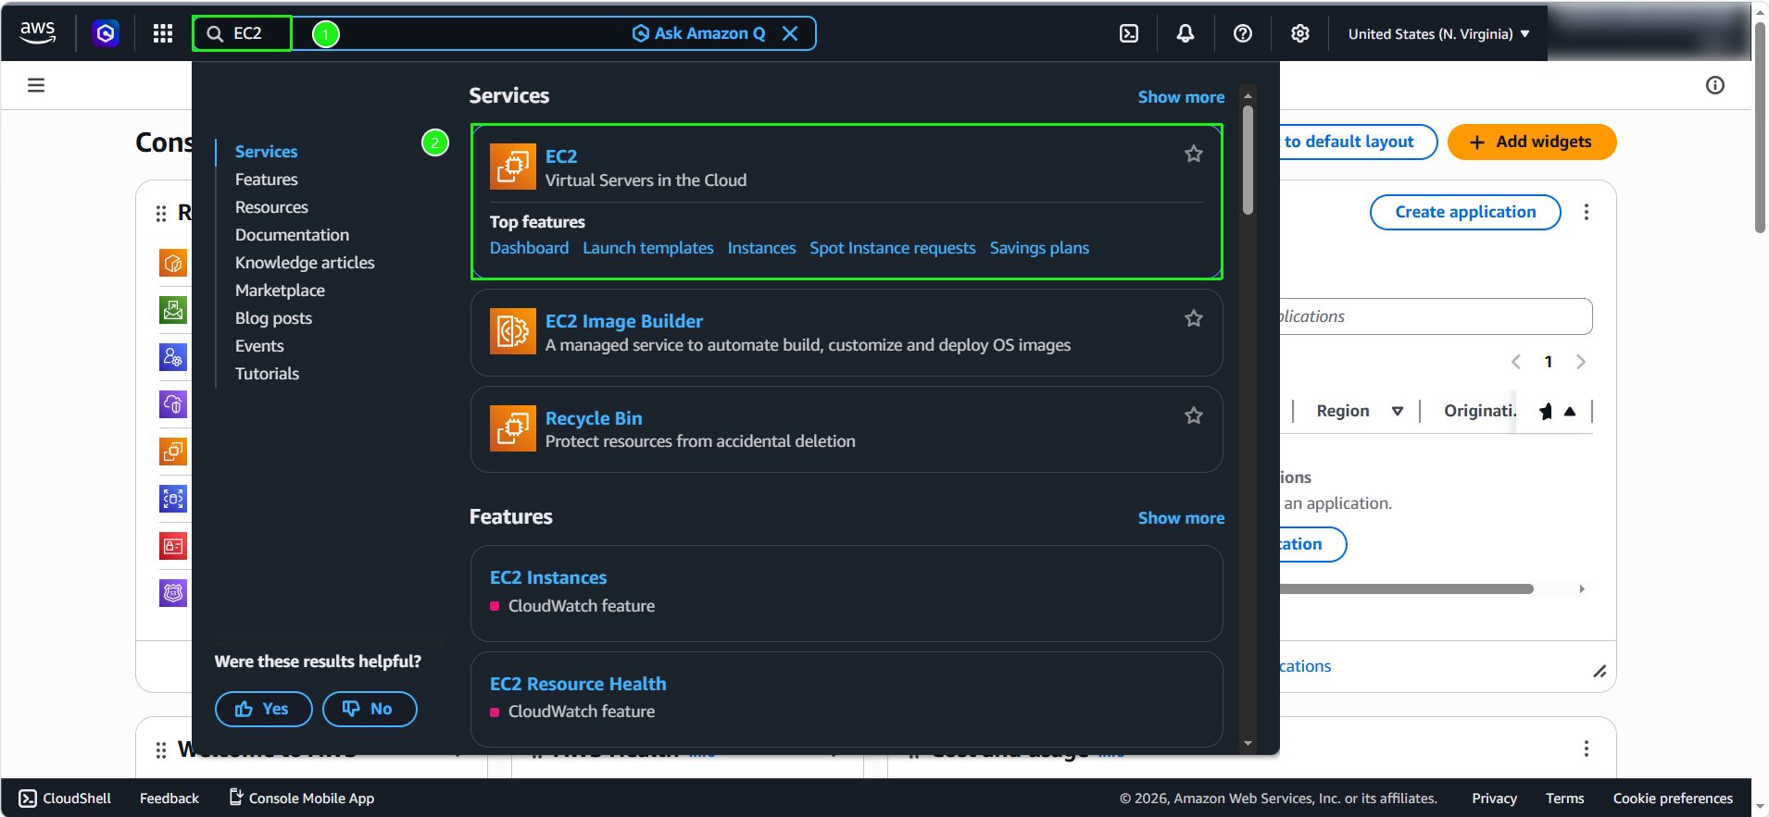This screenshot has width=1769, height=817.
Task: Open the United States (N. Virginia) region dropdown
Action: click(x=1438, y=34)
